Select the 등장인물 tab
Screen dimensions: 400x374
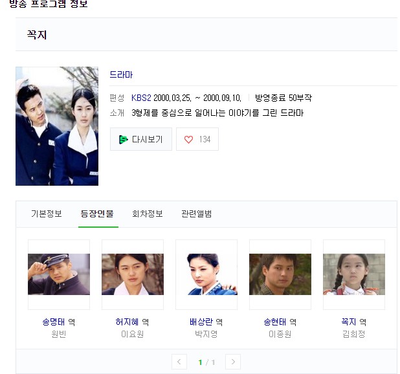[x=97, y=214]
